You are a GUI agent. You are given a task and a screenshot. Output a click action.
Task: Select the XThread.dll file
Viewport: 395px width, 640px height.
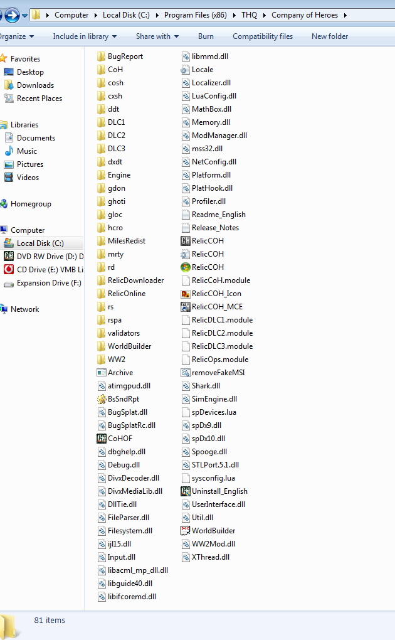coord(211,557)
